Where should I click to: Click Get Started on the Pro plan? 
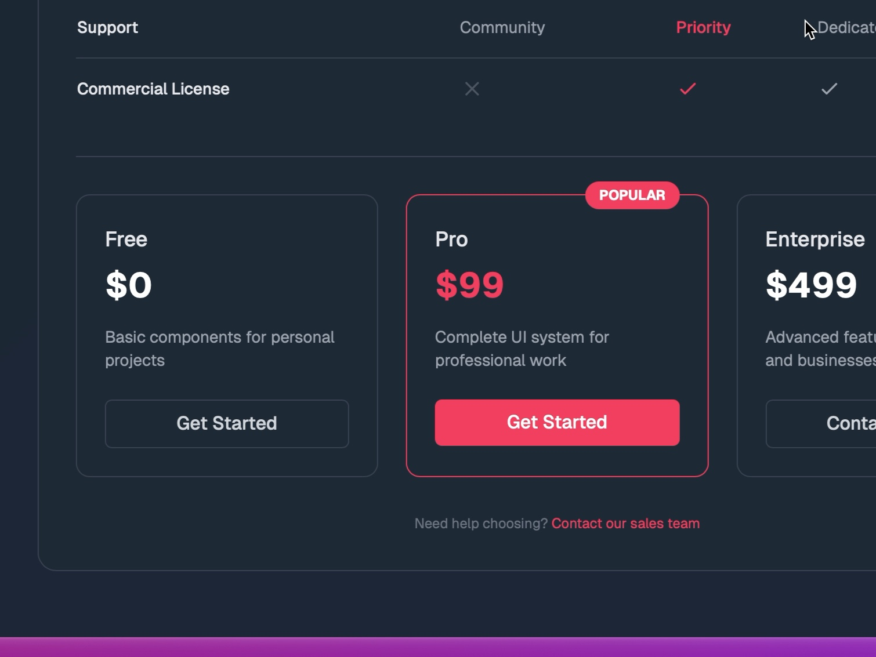(x=556, y=423)
